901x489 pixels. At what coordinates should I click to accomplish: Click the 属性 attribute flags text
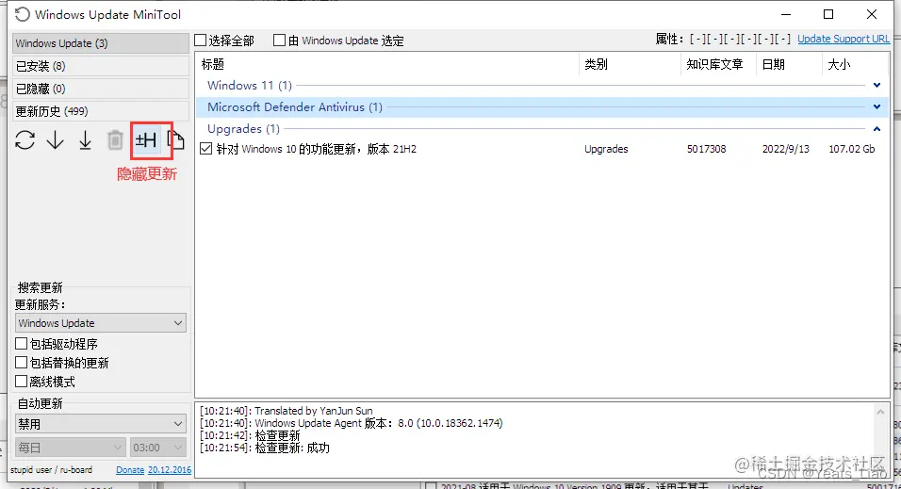point(723,39)
